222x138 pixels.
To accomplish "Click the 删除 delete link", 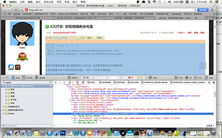I will (x=202, y=33).
